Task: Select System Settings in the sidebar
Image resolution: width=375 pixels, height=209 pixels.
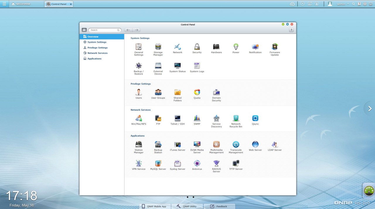Action: [x=102, y=42]
